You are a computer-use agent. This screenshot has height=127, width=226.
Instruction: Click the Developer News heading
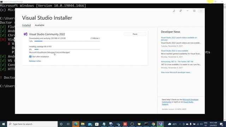pyautogui.click(x=171, y=32)
